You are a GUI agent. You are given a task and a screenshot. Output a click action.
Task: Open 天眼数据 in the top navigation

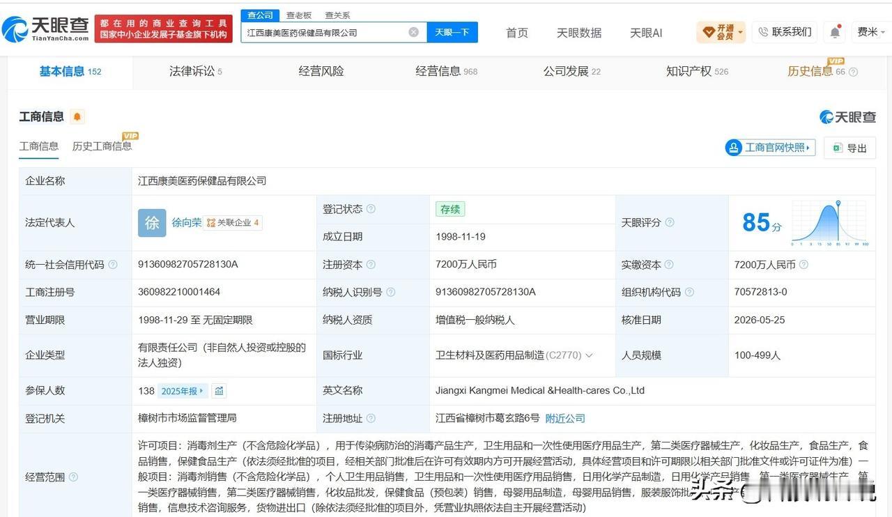[579, 33]
